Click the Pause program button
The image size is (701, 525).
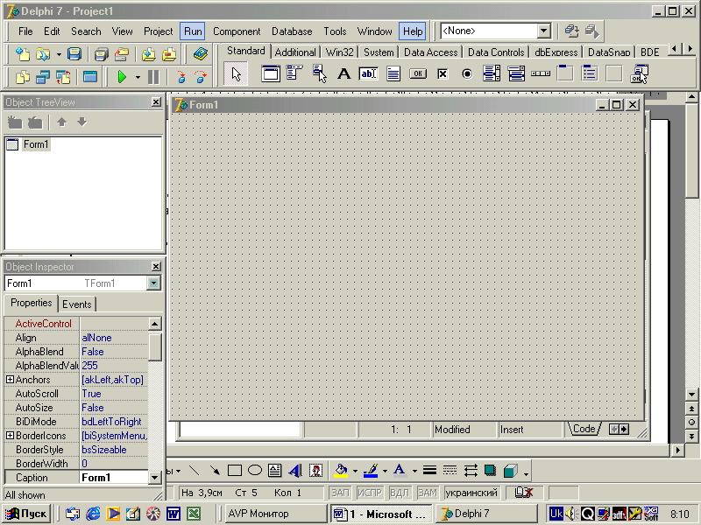coord(153,77)
